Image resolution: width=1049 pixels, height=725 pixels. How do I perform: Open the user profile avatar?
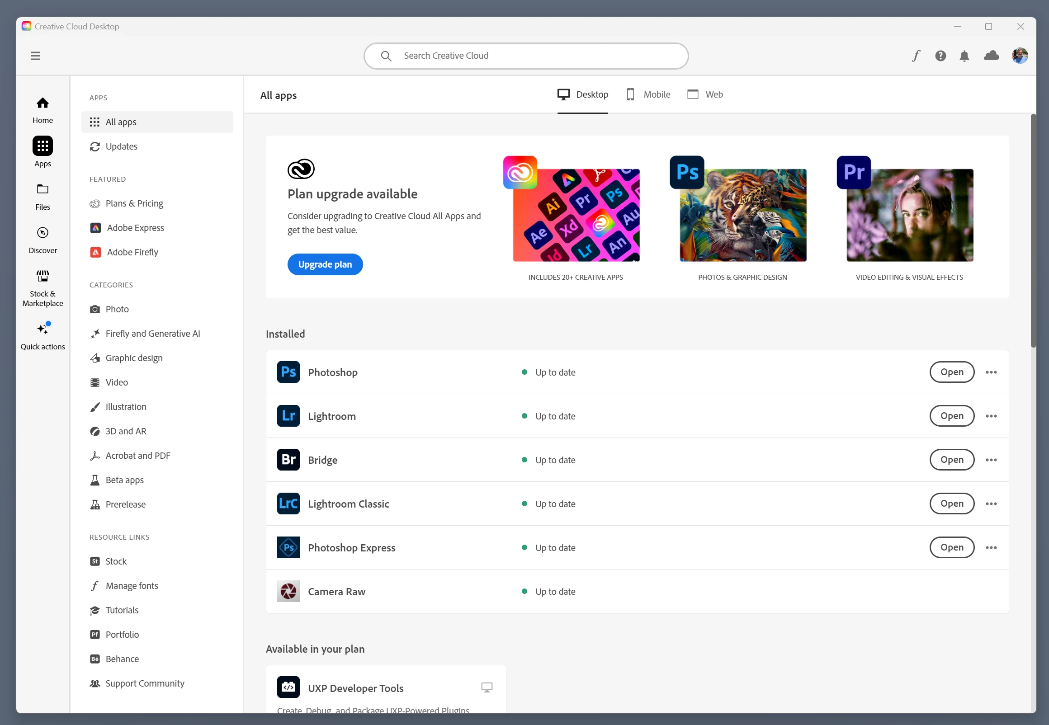[1020, 56]
